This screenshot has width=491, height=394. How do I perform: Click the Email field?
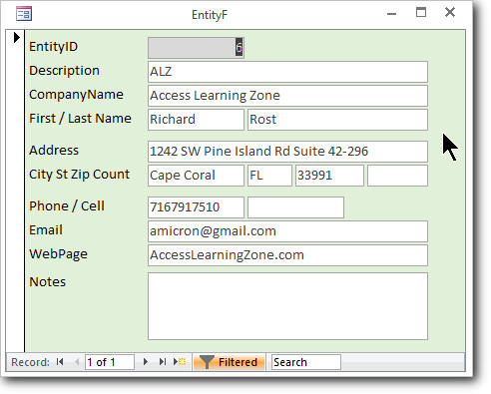287,231
